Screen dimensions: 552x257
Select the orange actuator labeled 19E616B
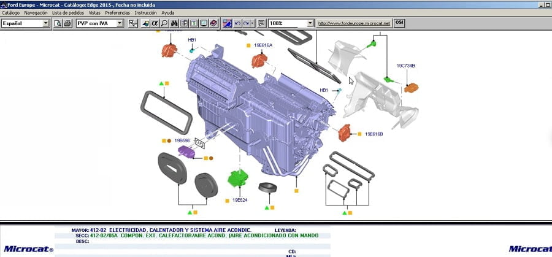(344, 132)
